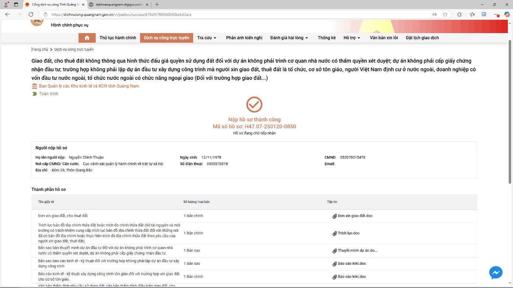This screenshot has width=513, height=288.
Task: Open the Messenger chat bubble
Action: click(x=496, y=273)
